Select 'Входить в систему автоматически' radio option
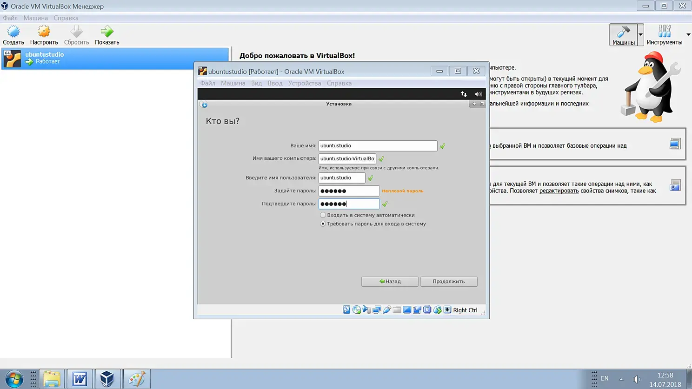The width and height of the screenshot is (692, 389). click(x=323, y=215)
